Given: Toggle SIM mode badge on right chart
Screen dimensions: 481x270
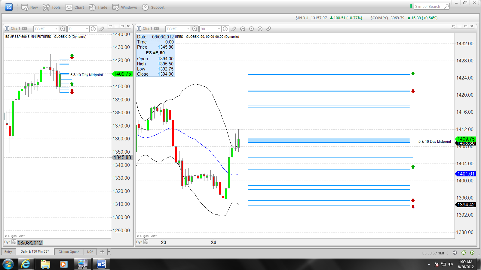Looking at the screenshot, I should 157,28.
